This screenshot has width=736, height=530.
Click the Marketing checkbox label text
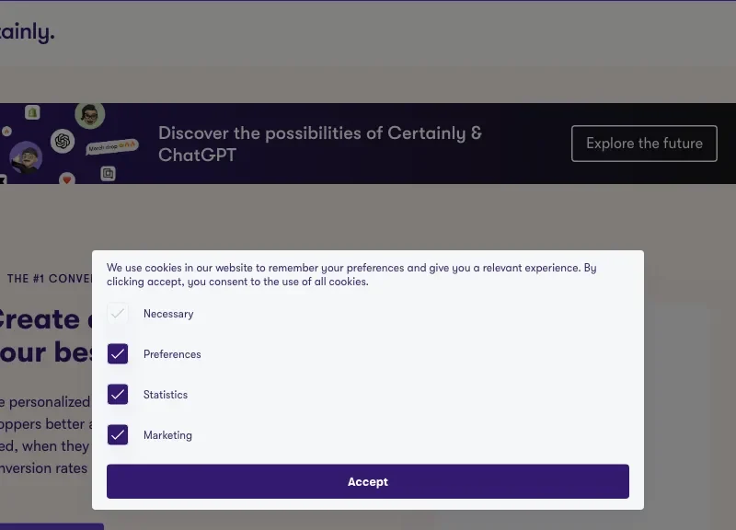tap(167, 435)
